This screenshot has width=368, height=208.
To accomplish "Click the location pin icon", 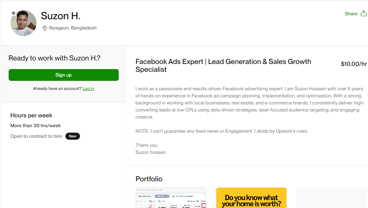I will point(45,28).
